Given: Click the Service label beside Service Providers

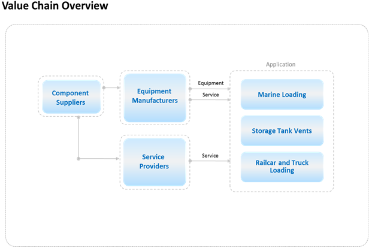Looking at the screenshot, I should point(210,156).
